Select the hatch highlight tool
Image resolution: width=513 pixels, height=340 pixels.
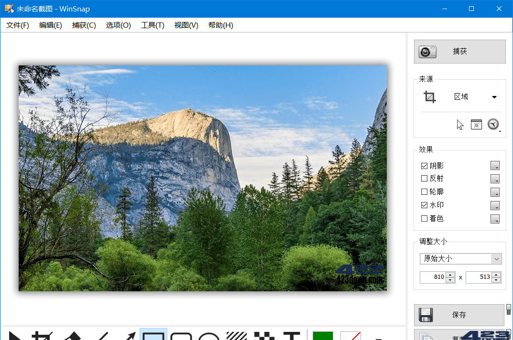click(236, 335)
